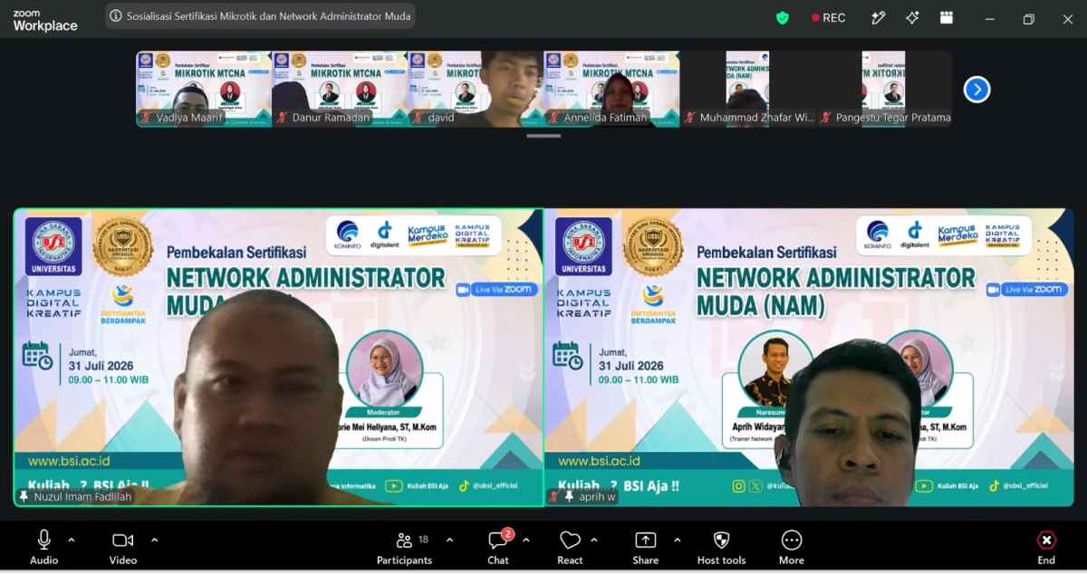Select Danur Ramadan's video thumbnail
Image resolution: width=1087 pixels, height=574 pixels.
coord(340,89)
